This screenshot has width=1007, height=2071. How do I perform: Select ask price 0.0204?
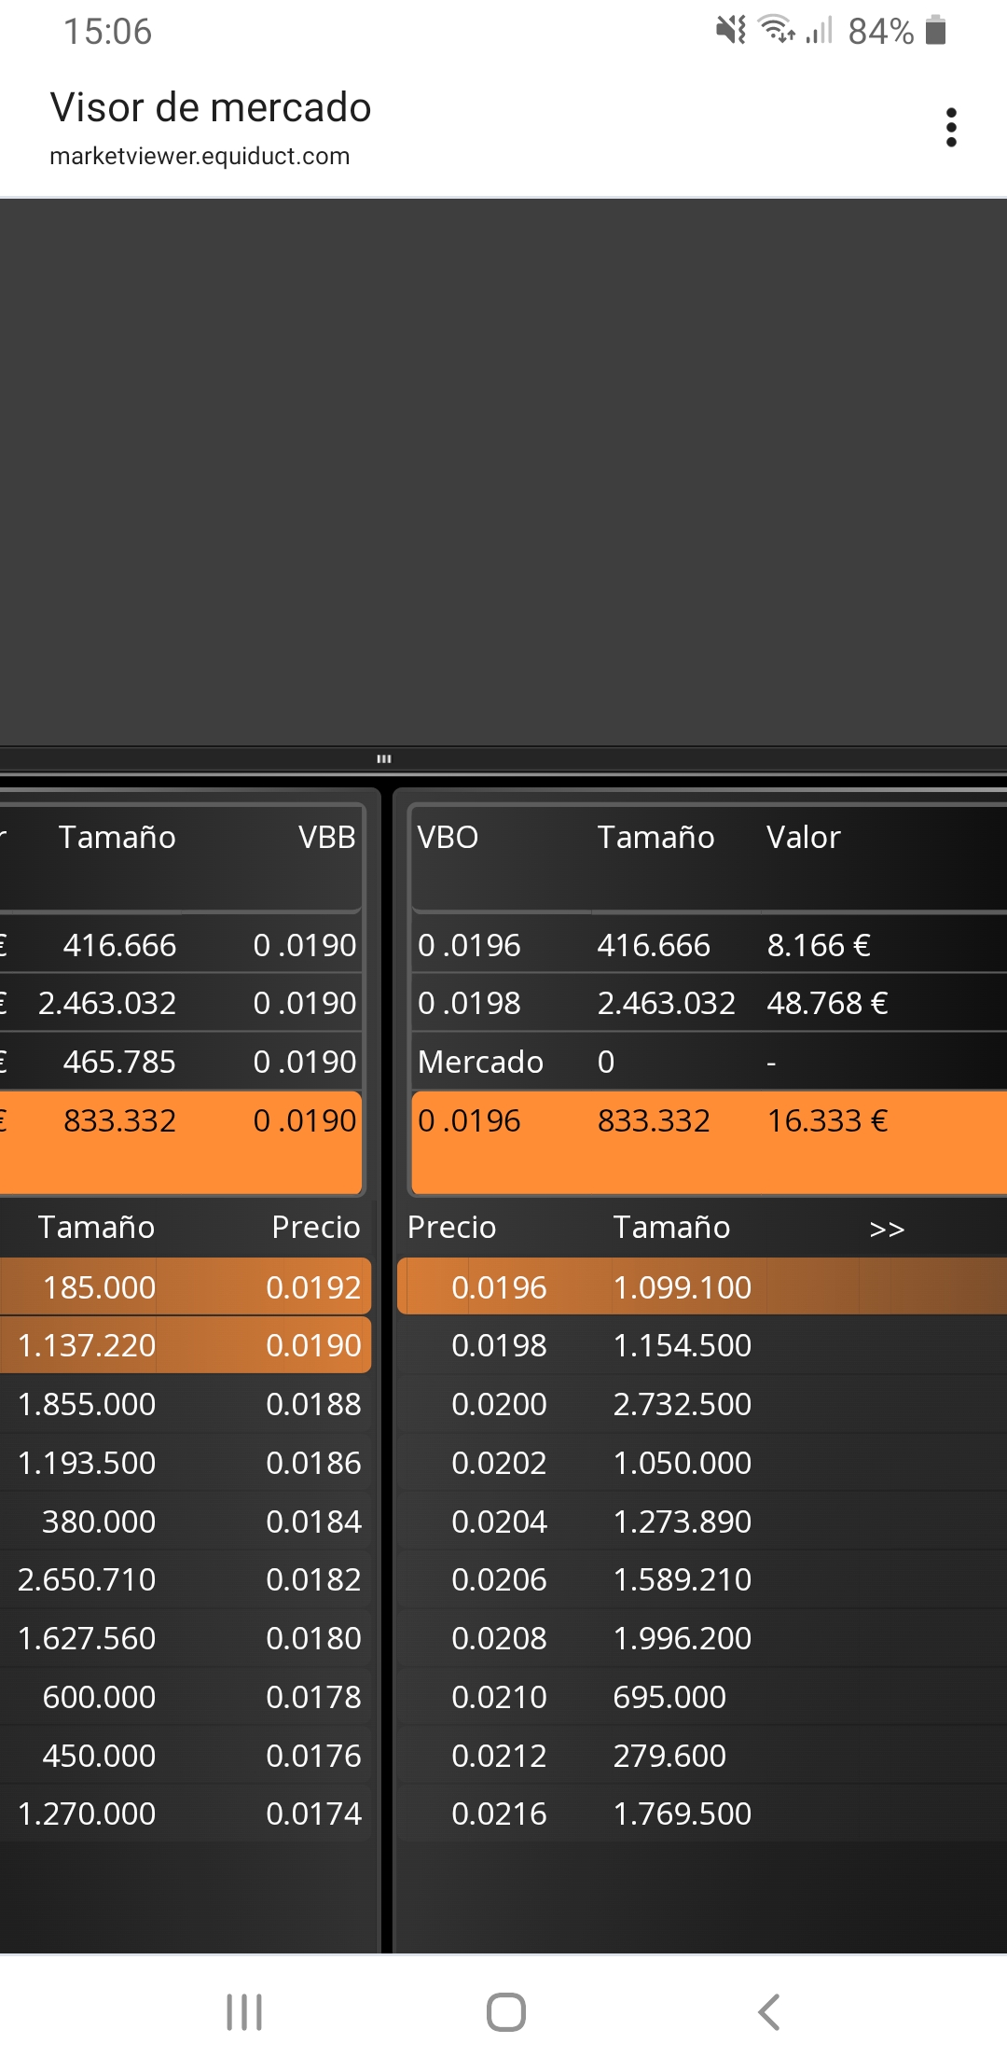click(499, 1522)
